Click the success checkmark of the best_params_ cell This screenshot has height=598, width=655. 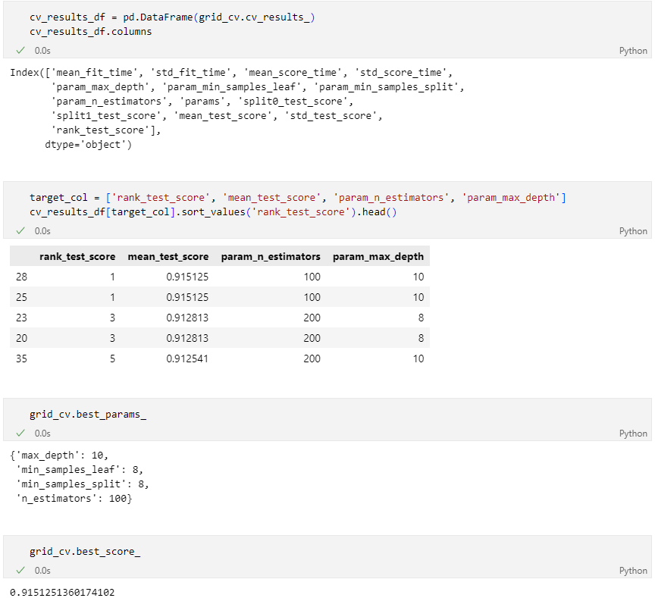click(20, 433)
